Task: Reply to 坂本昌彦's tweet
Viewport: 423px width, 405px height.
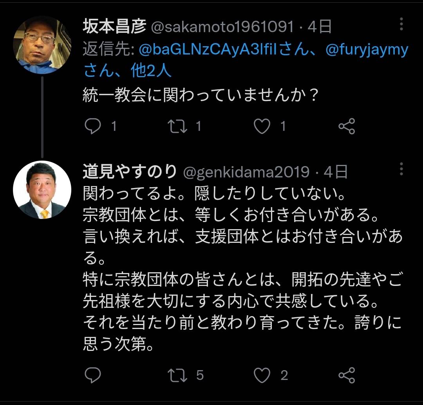Action: (x=93, y=126)
